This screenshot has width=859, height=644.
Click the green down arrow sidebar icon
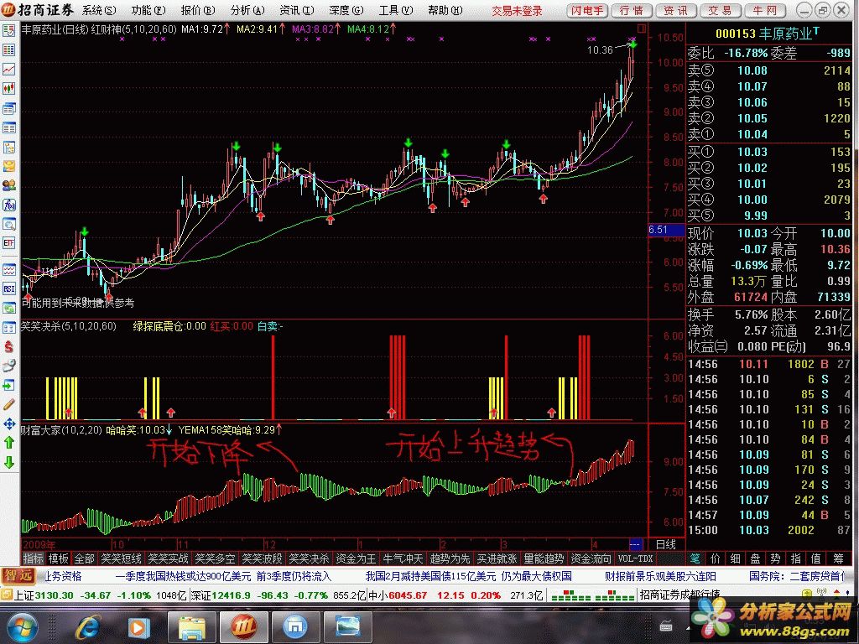pos(8,462)
